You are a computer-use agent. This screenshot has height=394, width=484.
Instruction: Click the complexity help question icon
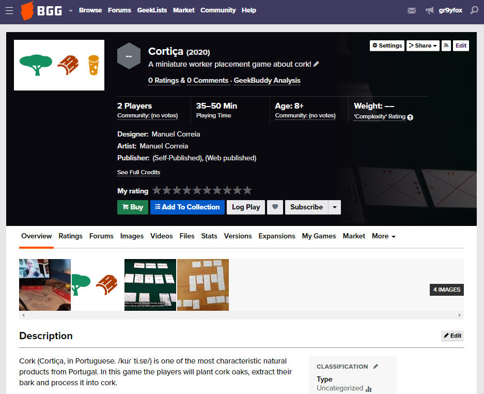[410, 117]
